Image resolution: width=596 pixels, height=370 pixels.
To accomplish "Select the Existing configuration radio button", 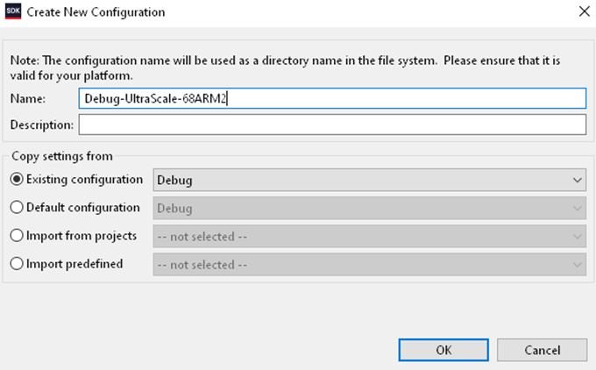I will coord(16,180).
